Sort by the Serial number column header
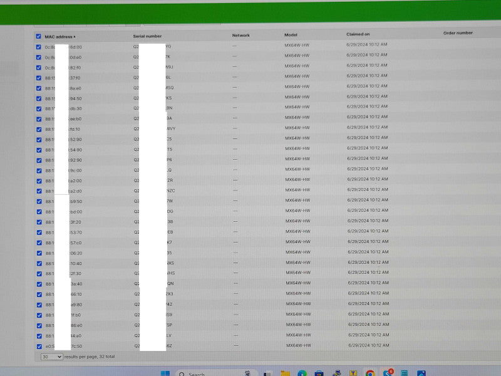Screen dimensions: 501x376 tap(147, 36)
